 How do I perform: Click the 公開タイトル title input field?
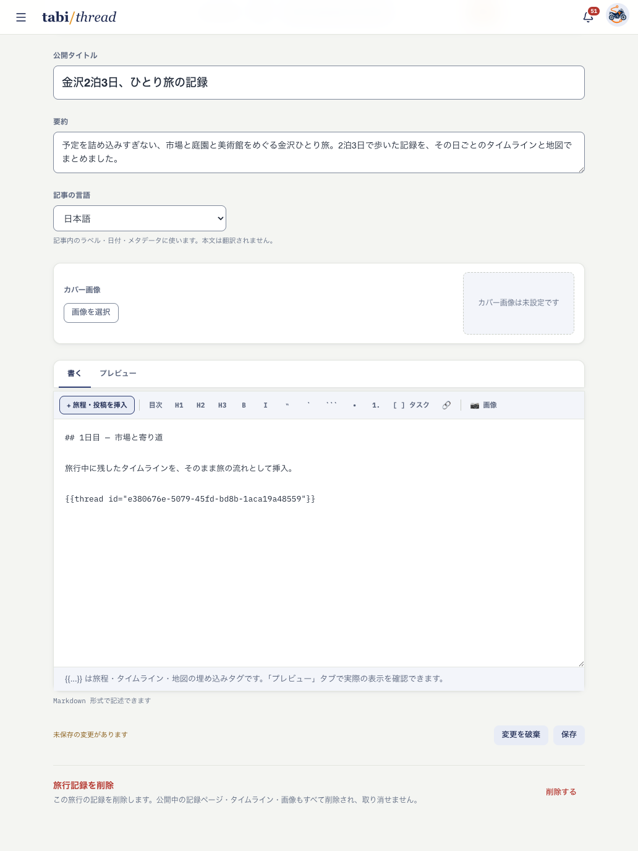click(319, 82)
